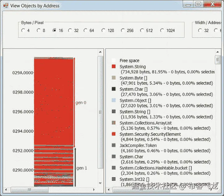
Task: Click the heap map vertical scrollbar thumb
Action: click(x=100, y=112)
